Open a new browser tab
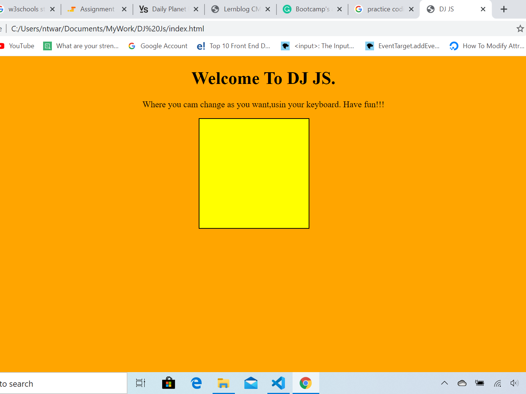 click(x=504, y=9)
